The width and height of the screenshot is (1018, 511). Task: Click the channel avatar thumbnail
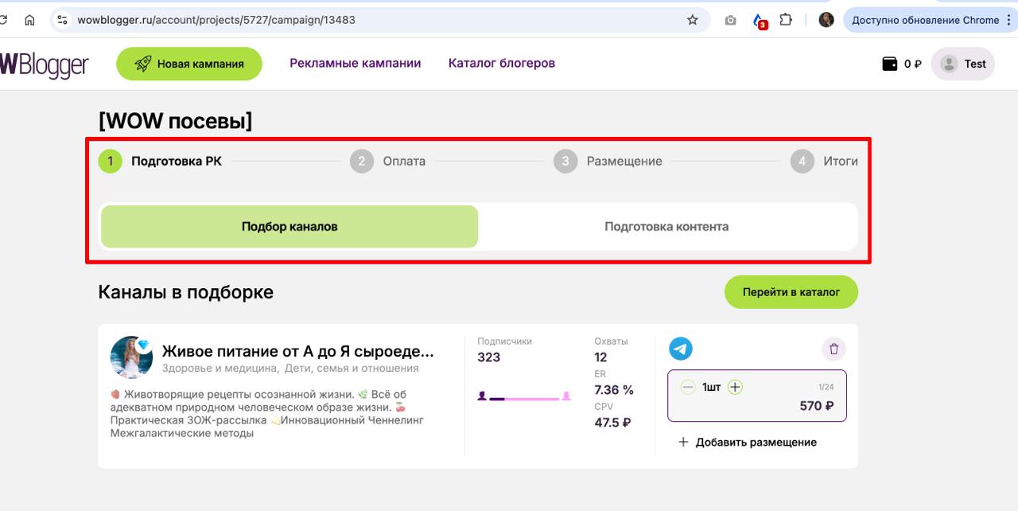[x=131, y=357]
